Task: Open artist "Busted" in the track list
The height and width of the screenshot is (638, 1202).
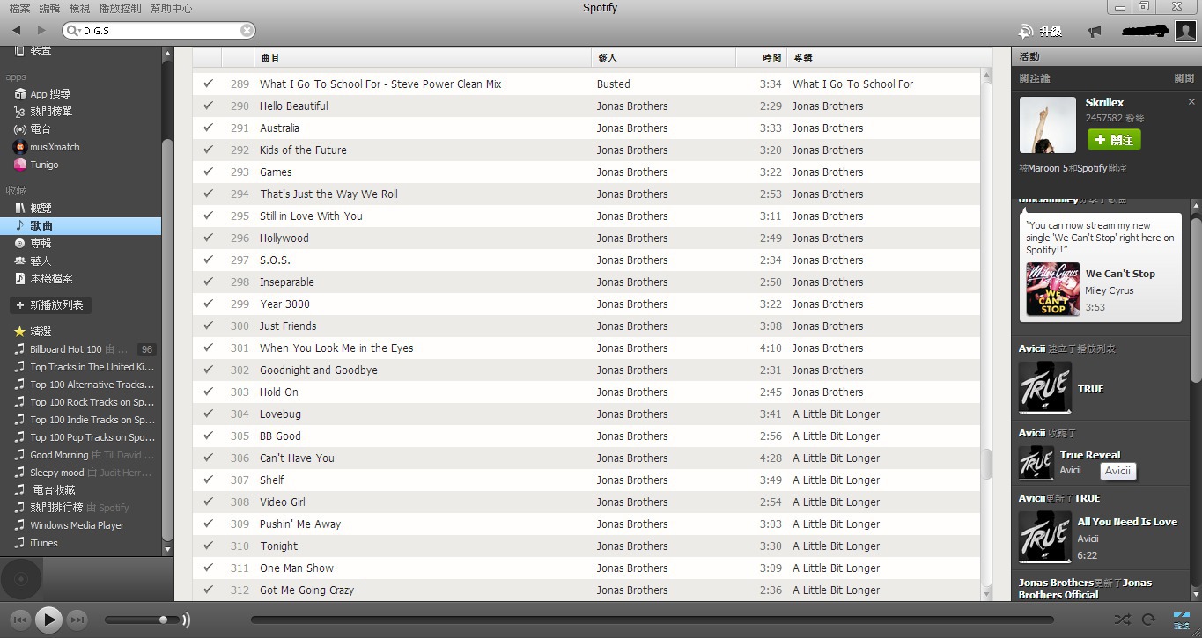Action: coord(613,84)
